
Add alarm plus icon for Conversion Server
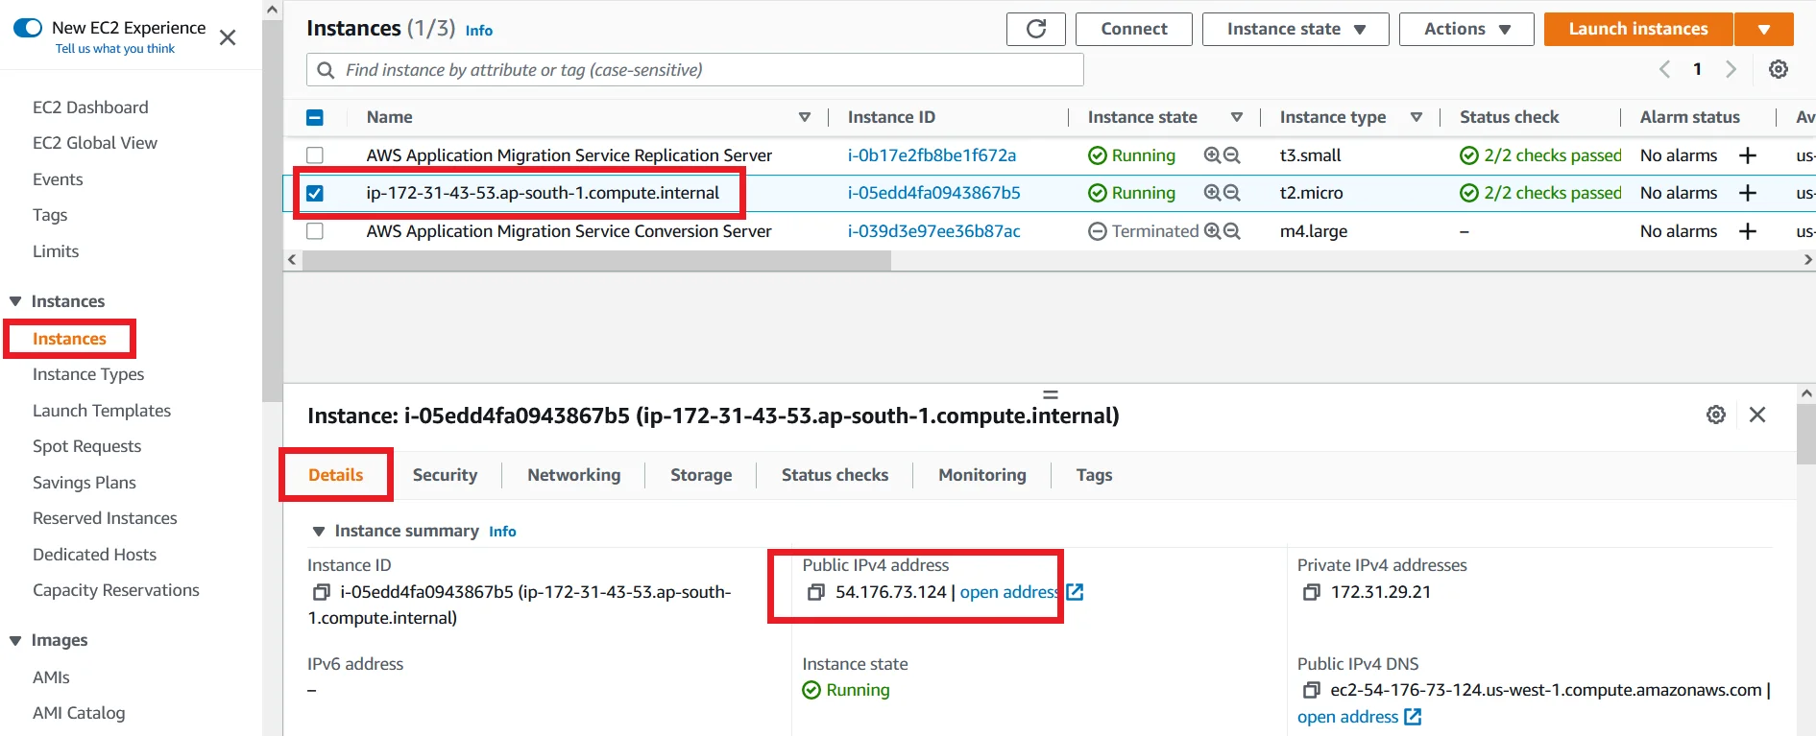tap(1748, 231)
